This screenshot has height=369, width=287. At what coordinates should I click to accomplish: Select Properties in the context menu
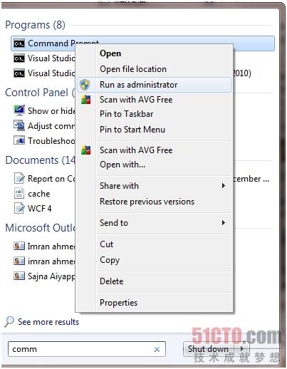pos(118,303)
